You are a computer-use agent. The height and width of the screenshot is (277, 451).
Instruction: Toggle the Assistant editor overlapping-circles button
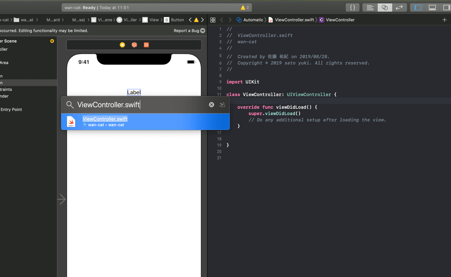[384, 8]
